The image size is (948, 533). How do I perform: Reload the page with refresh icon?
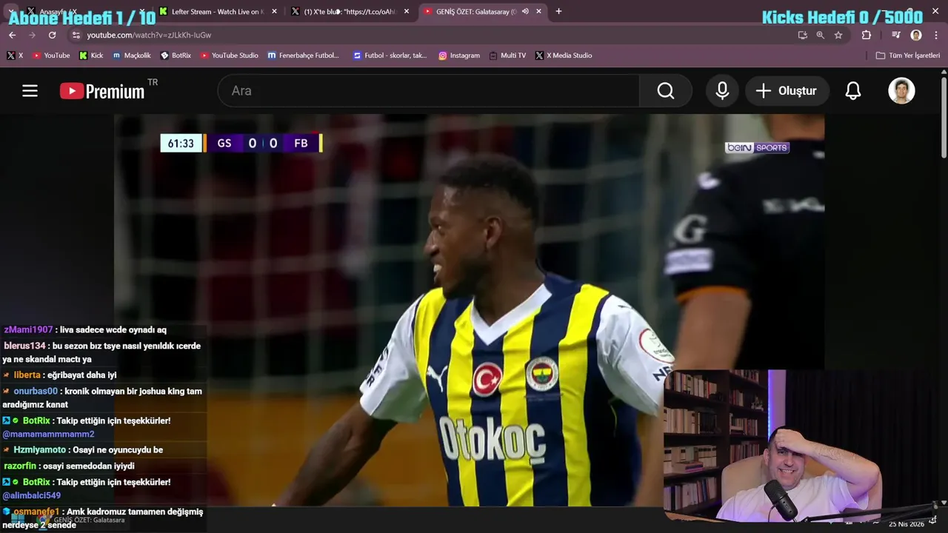[52, 35]
